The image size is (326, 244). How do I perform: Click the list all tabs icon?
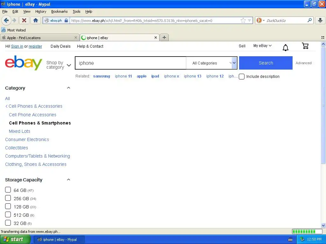[323, 37]
